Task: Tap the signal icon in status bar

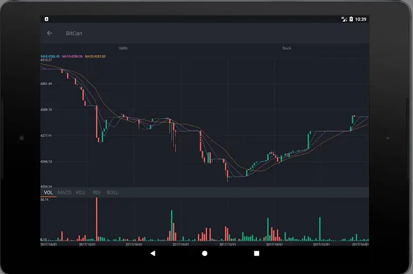Action: (x=344, y=19)
